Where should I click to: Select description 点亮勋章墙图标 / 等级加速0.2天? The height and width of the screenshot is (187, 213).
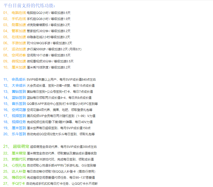point(49,25)
